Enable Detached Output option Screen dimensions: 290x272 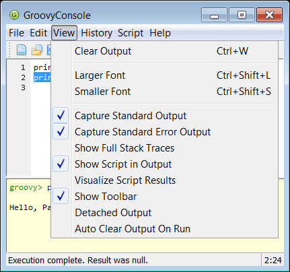coord(164,213)
